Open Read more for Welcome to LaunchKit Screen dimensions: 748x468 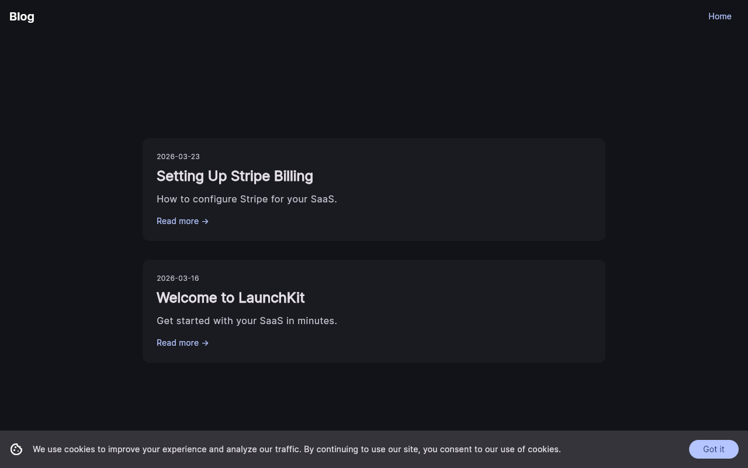(x=178, y=343)
